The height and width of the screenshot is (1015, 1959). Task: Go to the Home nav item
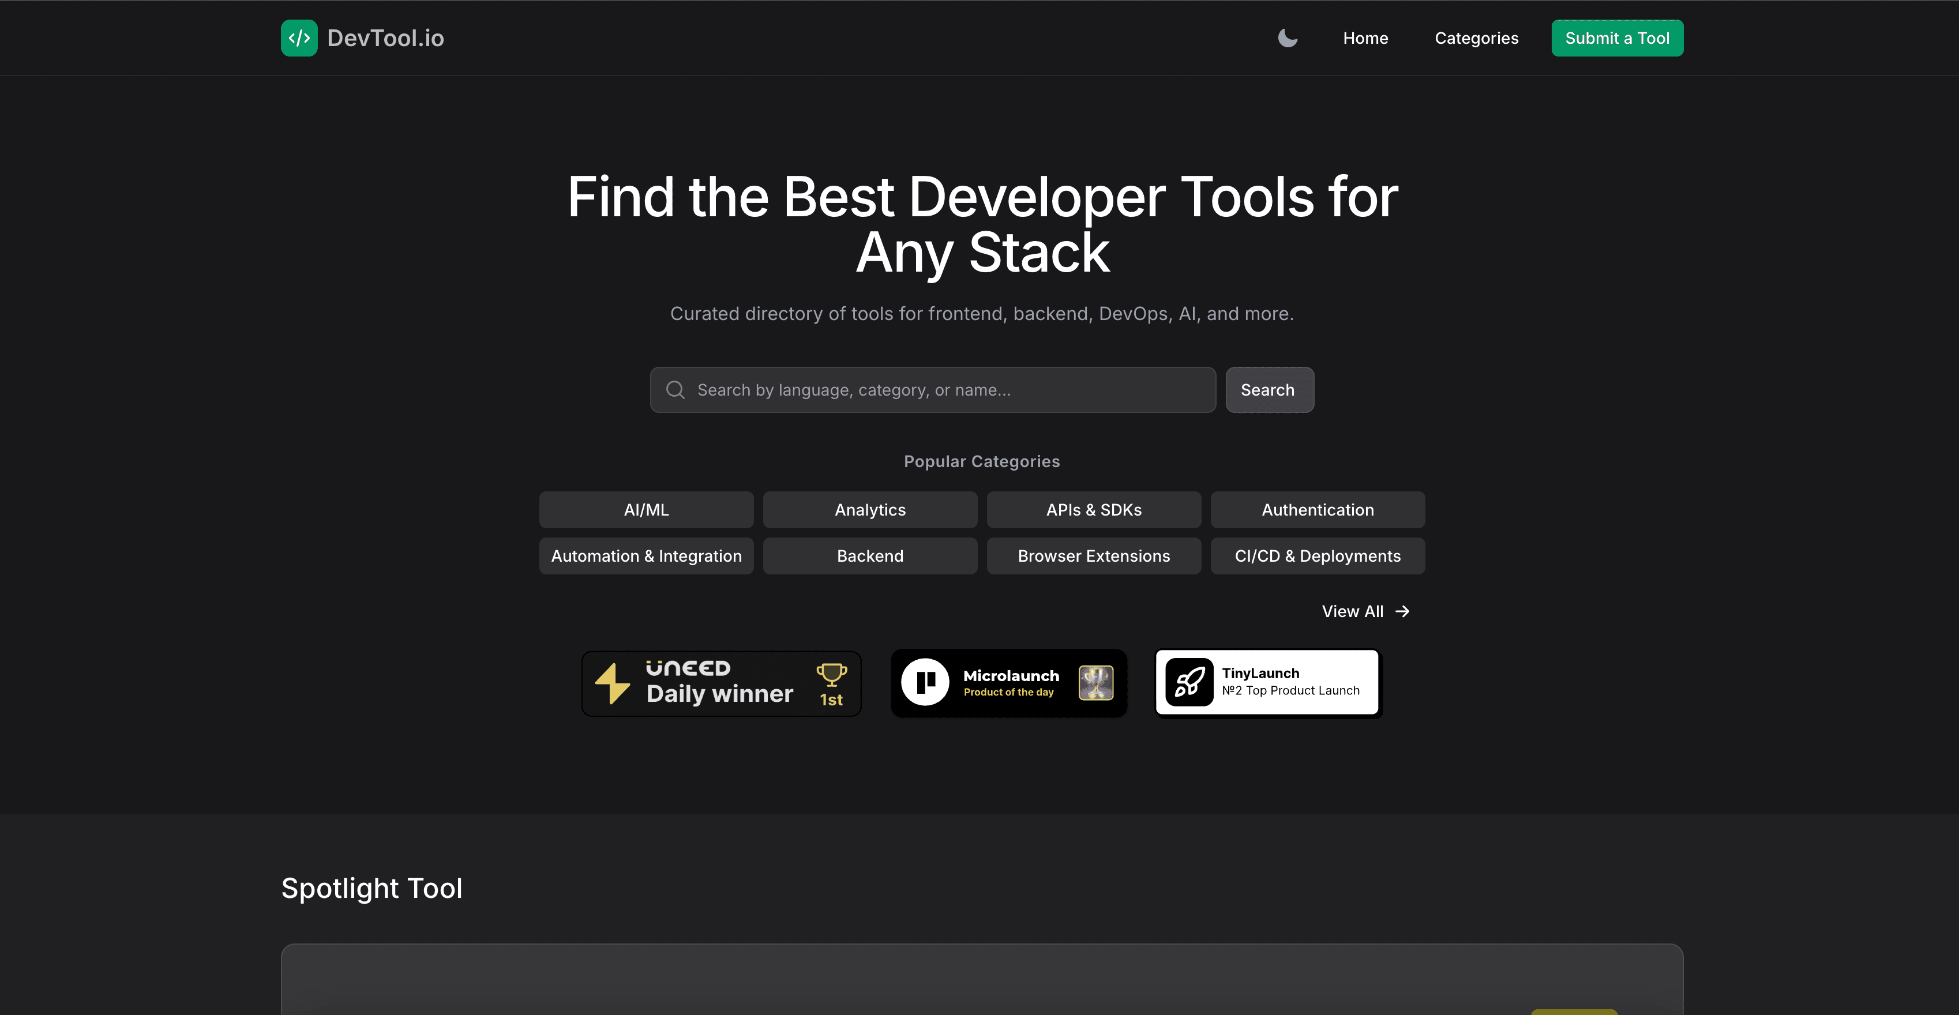point(1365,38)
